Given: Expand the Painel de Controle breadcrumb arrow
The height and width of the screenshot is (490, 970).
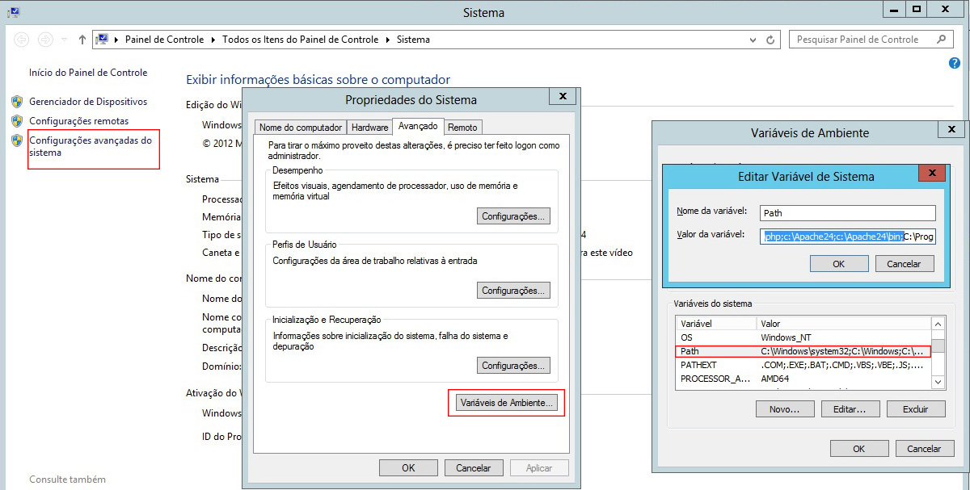Looking at the screenshot, I should coord(214,40).
